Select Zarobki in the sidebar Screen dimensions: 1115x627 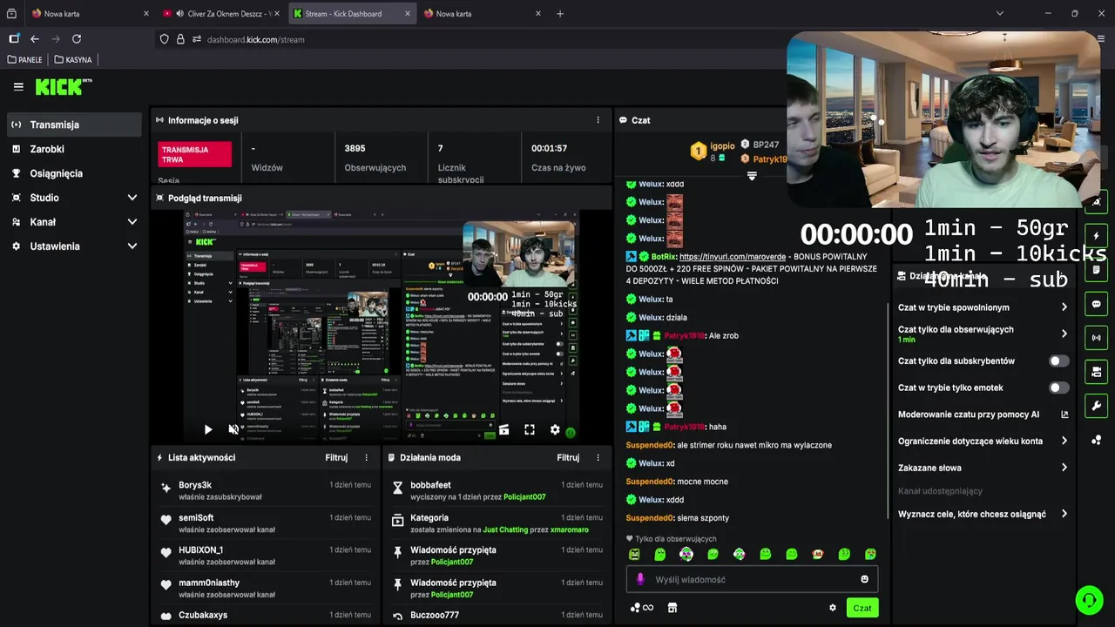point(75,149)
